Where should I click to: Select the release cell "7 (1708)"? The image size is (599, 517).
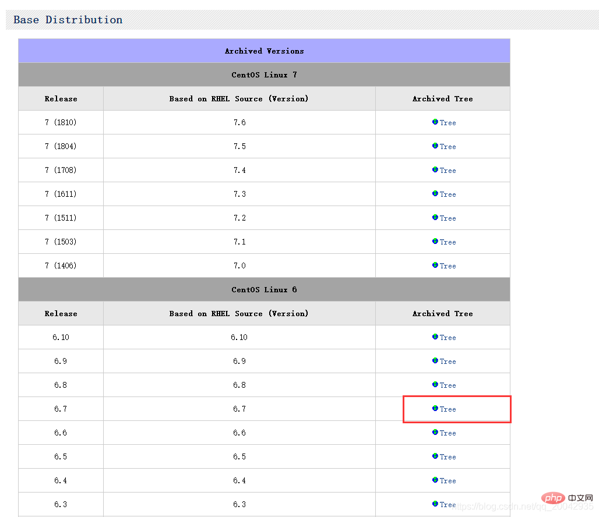tap(61, 171)
